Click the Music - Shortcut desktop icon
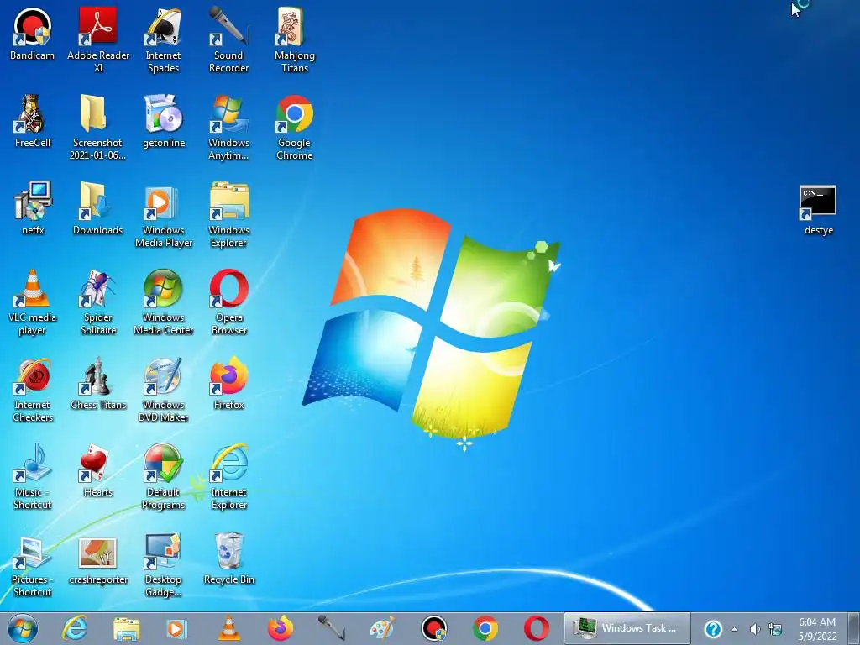The height and width of the screenshot is (645, 860). (x=33, y=477)
